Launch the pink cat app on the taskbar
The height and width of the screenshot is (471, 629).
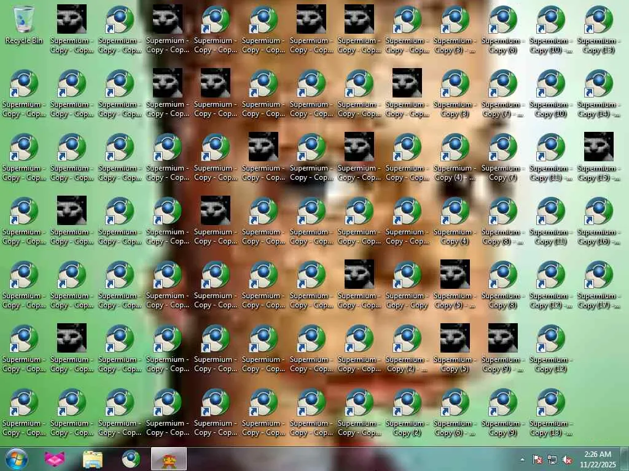click(x=54, y=459)
